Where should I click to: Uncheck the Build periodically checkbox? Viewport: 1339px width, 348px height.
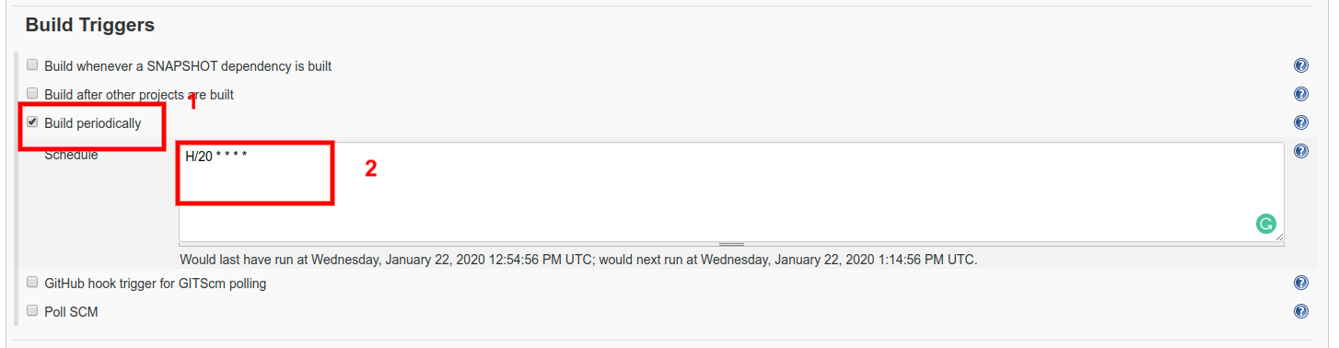point(32,122)
